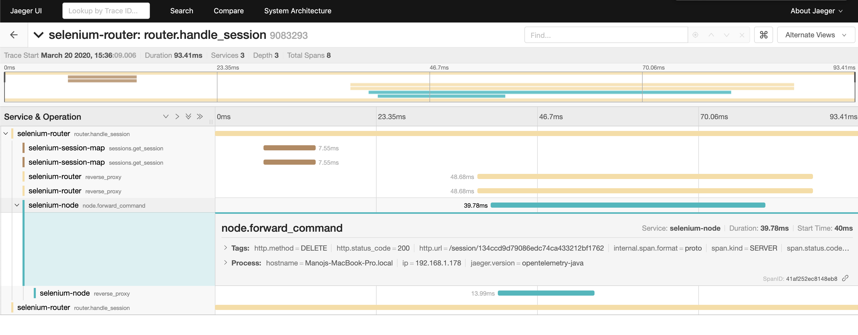Open keyboard shortcuts command icon
858x335 pixels.
point(763,35)
